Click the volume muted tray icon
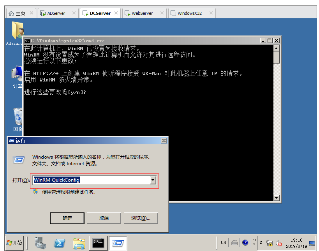319x251 pixels. [x=278, y=243]
